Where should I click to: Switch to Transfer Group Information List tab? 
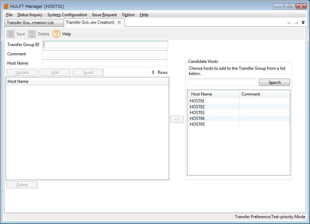[x=34, y=23]
